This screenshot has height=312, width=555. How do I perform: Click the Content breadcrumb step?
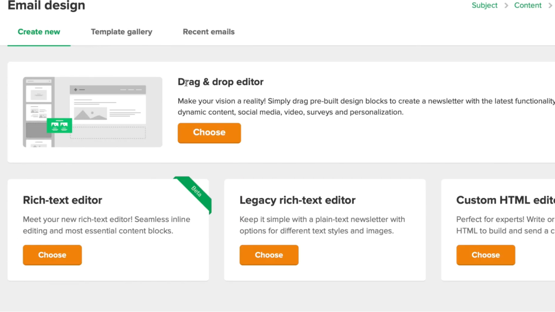pos(528,5)
